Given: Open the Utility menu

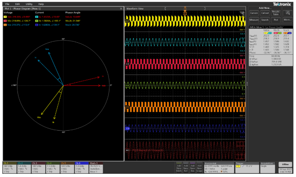Looking at the screenshot, I should (x=29, y=4).
